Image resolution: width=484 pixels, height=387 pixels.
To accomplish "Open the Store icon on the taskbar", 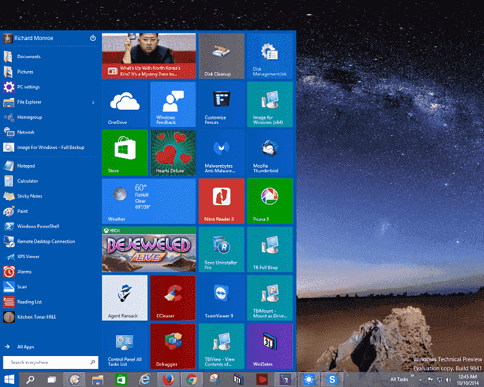I will coord(121,380).
